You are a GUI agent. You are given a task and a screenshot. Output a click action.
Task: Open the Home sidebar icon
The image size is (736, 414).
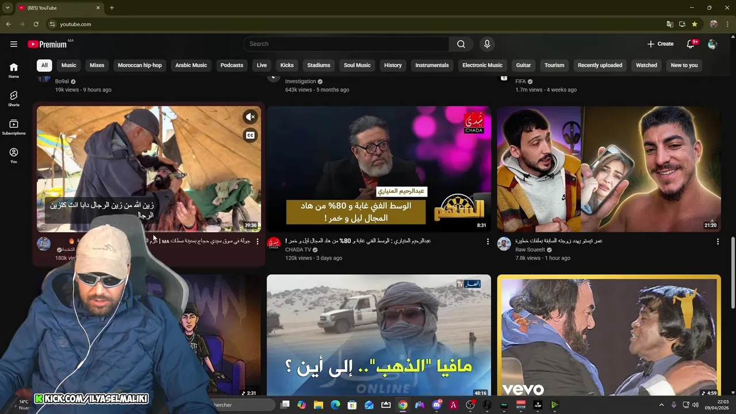14,70
